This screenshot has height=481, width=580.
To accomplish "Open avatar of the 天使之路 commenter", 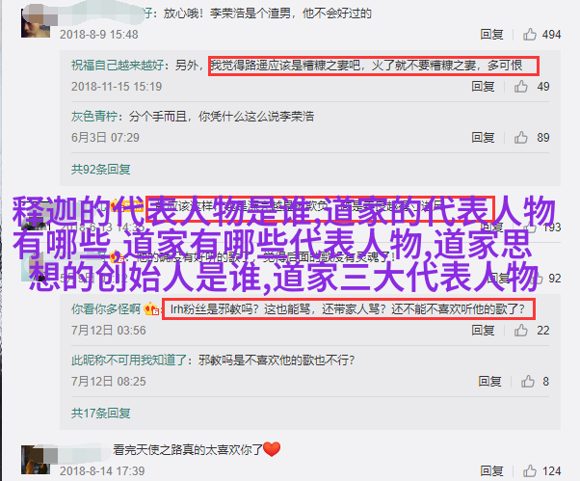I will coord(36,460).
